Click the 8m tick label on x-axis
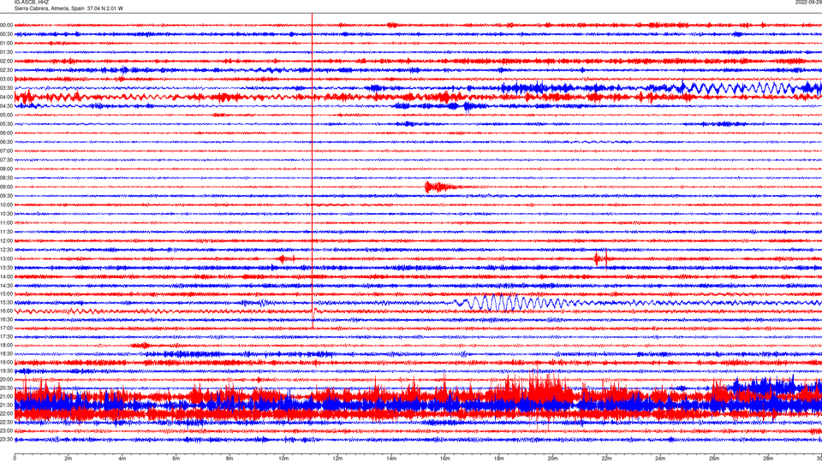 coord(229,459)
